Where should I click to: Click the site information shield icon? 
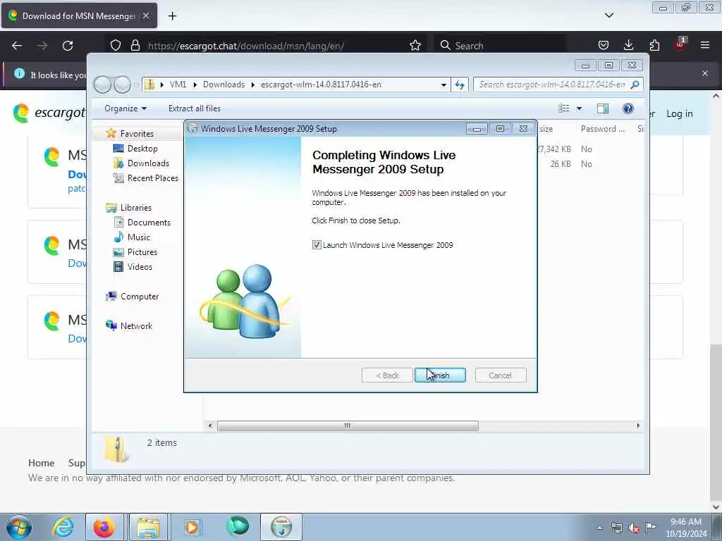(x=116, y=46)
